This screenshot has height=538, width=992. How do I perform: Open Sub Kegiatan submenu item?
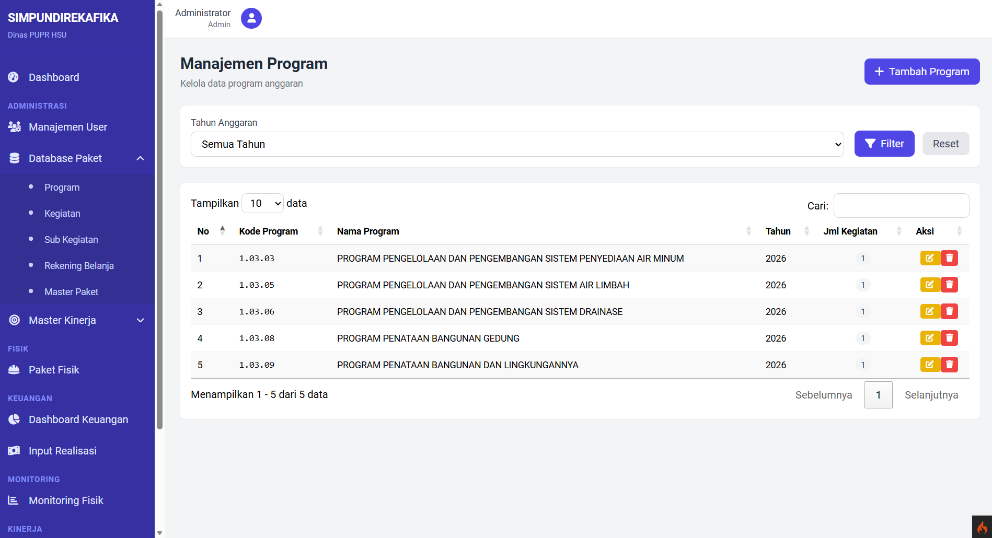click(x=71, y=239)
